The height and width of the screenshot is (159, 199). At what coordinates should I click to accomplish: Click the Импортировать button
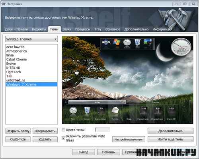click(x=45, y=131)
